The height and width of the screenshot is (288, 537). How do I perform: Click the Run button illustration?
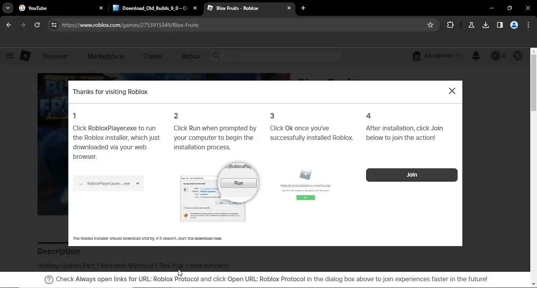point(238,183)
